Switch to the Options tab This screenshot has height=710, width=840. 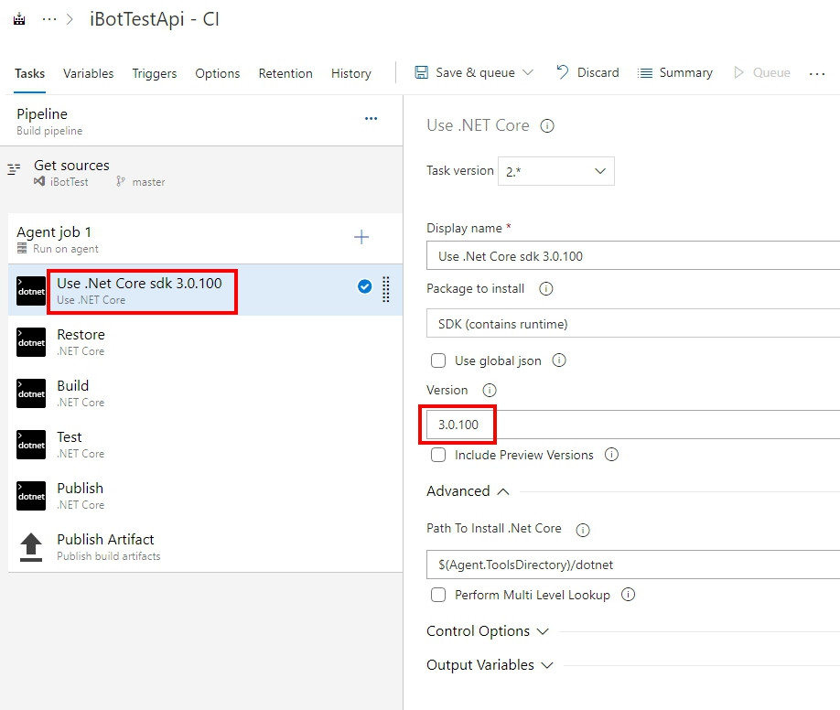218,73
